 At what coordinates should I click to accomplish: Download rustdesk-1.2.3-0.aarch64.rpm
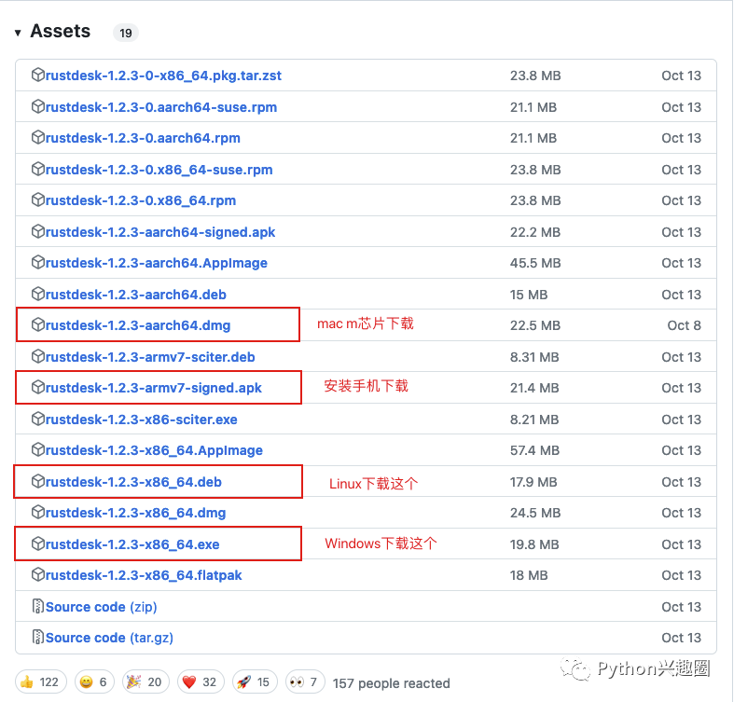coord(143,138)
